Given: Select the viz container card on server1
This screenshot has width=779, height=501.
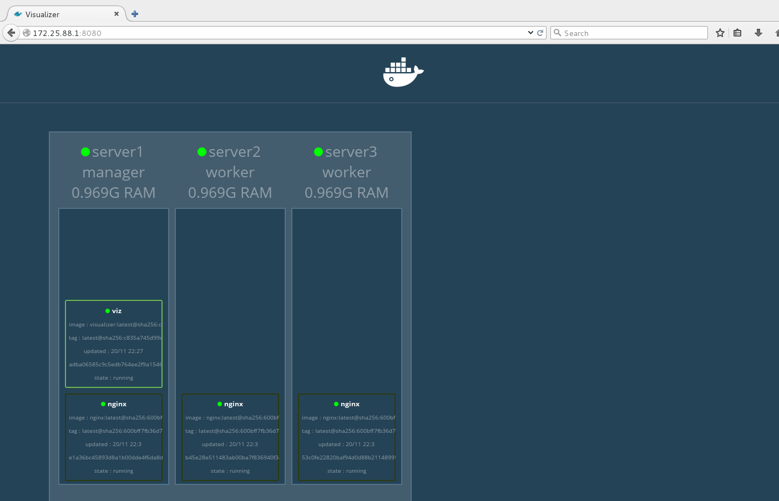Looking at the screenshot, I should (113, 344).
